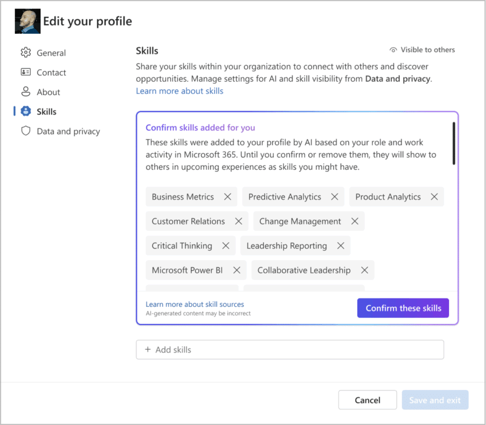Open Learn more about skills link
This screenshot has height=425, width=486.
click(179, 91)
